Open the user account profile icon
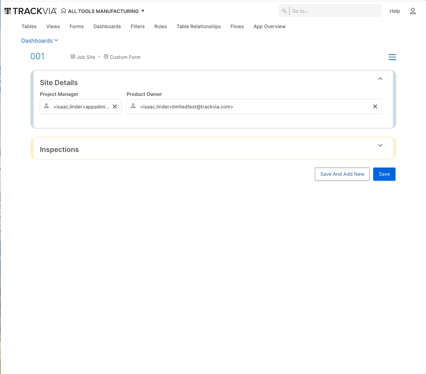This screenshot has height=374, width=426. pos(413,11)
